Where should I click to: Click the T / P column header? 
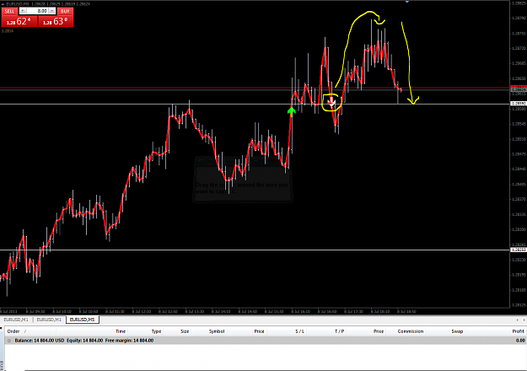340,331
